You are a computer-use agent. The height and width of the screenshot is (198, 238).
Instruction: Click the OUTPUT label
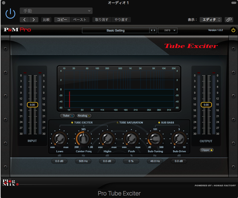(206, 141)
